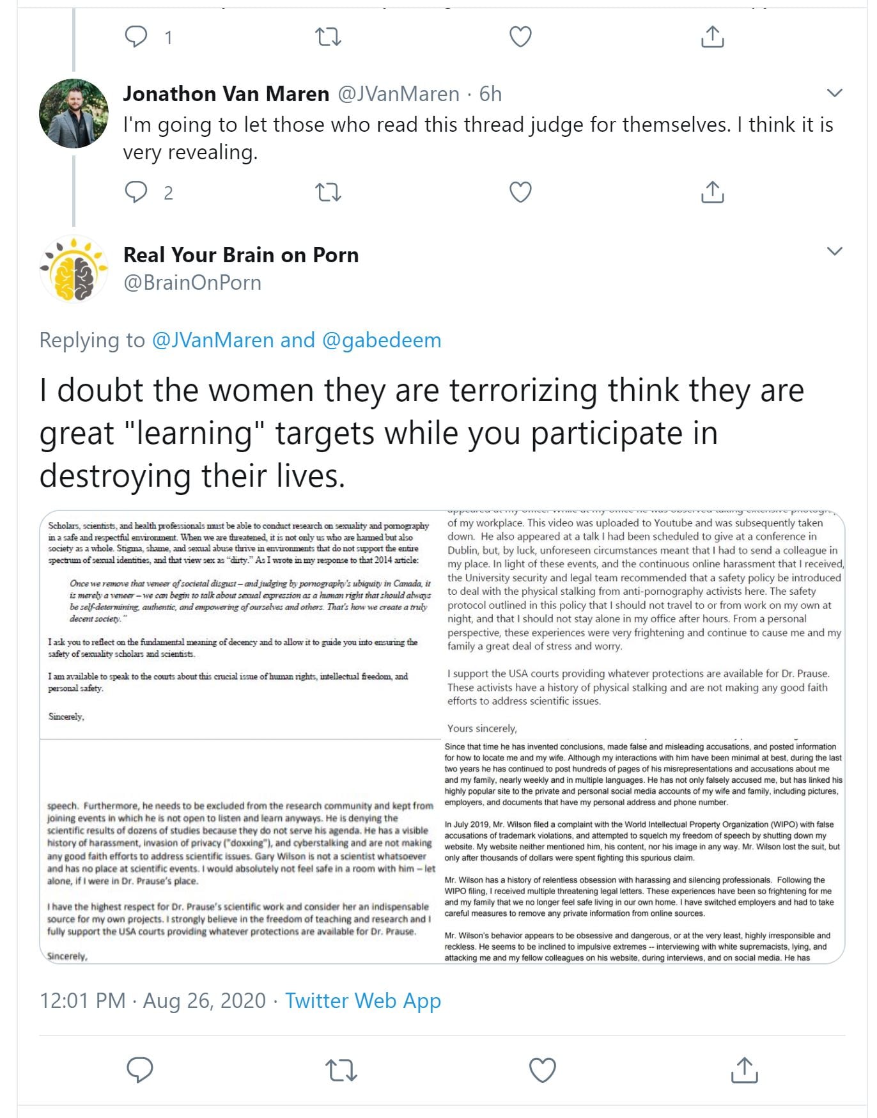
Task: Click the 12:01 PM Aug 26, 2020 timestamp
Action: 152,1000
